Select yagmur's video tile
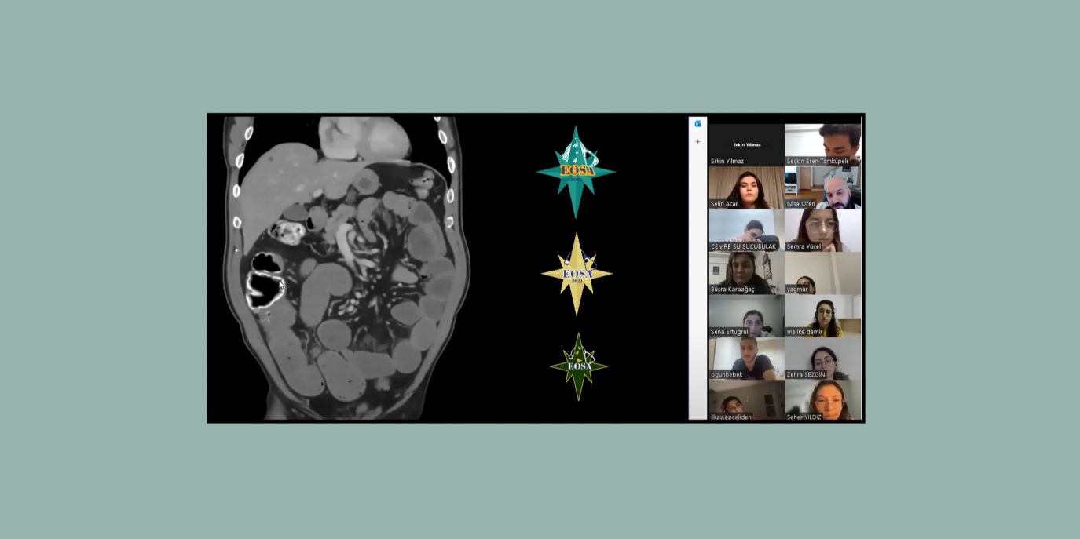This screenshot has width=1080, height=539. pyautogui.click(x=822, y=272)
